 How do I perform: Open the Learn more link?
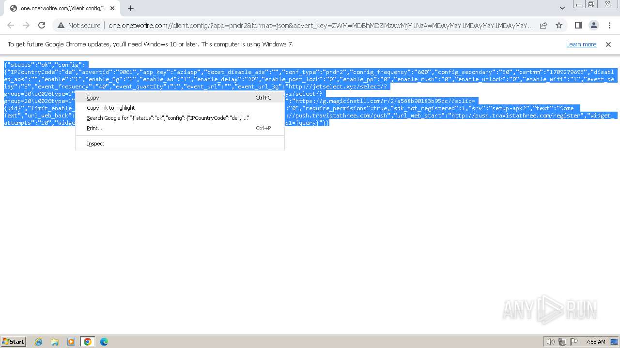coord(581,44)
